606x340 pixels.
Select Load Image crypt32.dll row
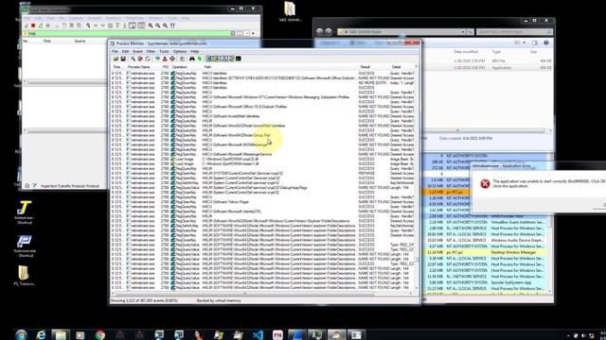(263, 159)
